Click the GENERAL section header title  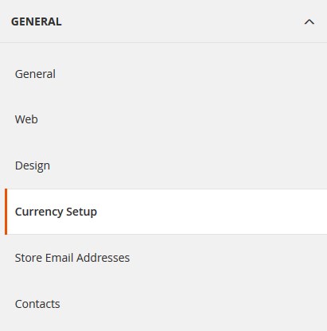[x=37, y=21]
